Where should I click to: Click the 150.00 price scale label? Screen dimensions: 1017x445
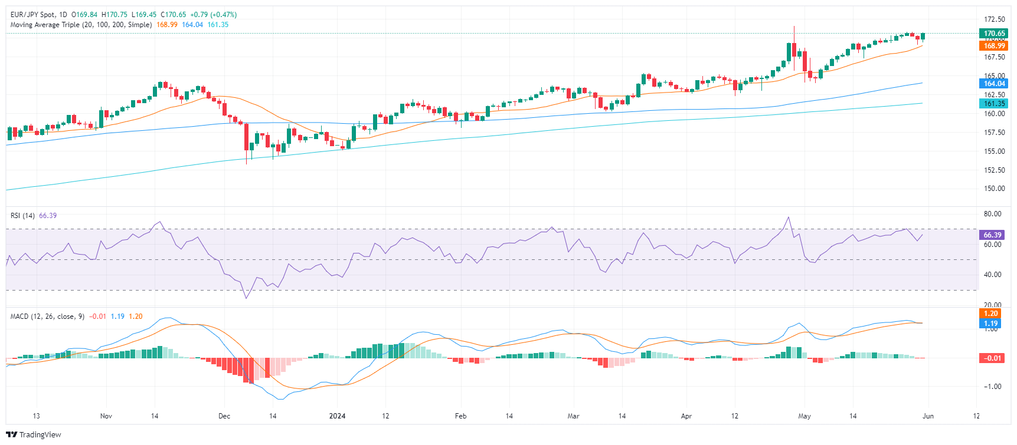994,189
